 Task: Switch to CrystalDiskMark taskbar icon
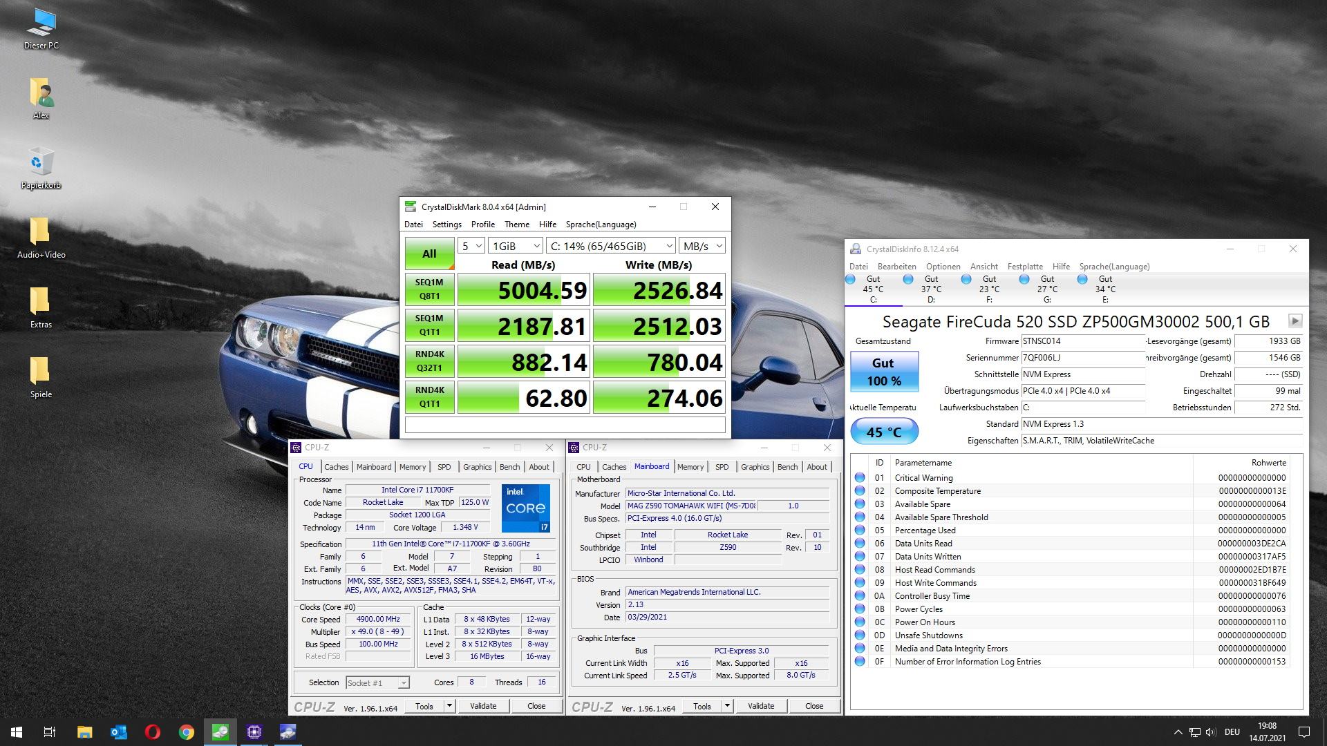220,732
